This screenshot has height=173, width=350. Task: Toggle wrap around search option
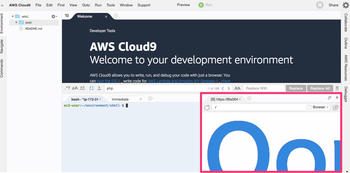point(99,88)
